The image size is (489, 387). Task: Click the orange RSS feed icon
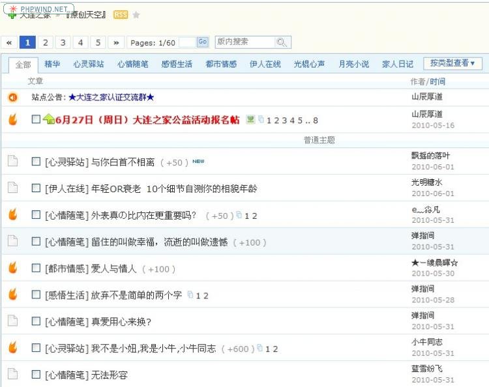click(121, 14)
